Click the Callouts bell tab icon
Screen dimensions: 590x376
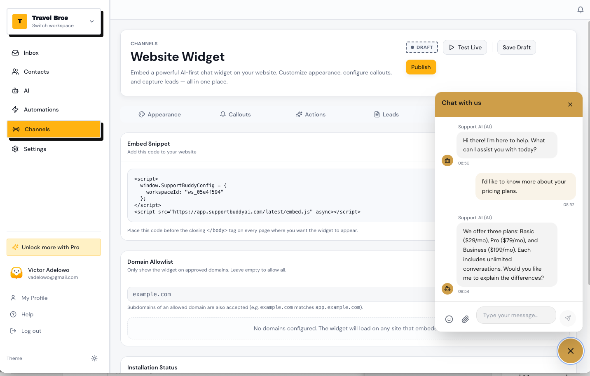coord(223,114)
